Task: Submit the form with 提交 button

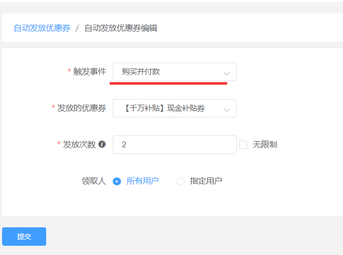Action: click(x=24, y=237)
